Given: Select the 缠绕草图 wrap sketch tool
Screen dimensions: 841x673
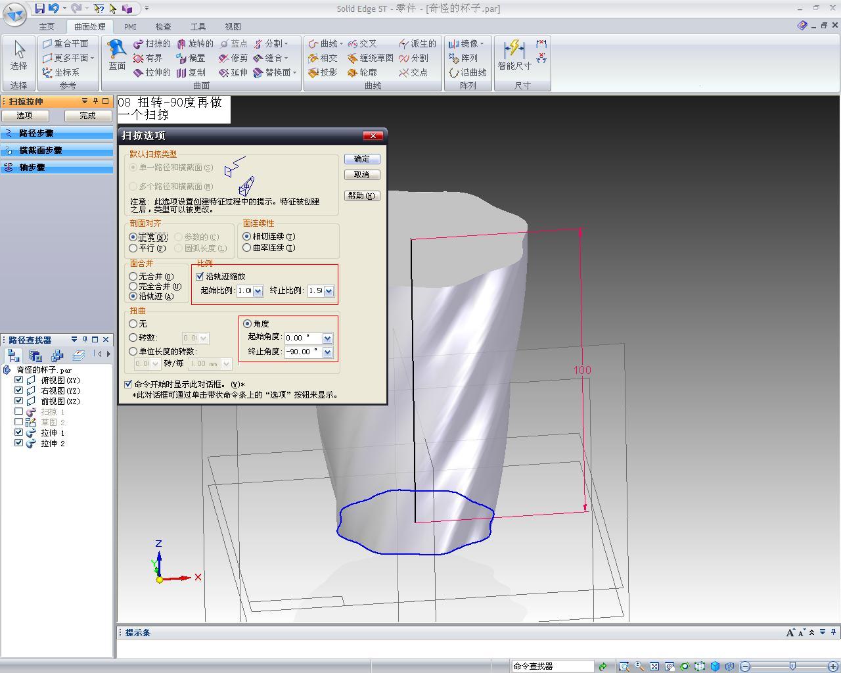Looking at the screenshot, I should point(371,58).
